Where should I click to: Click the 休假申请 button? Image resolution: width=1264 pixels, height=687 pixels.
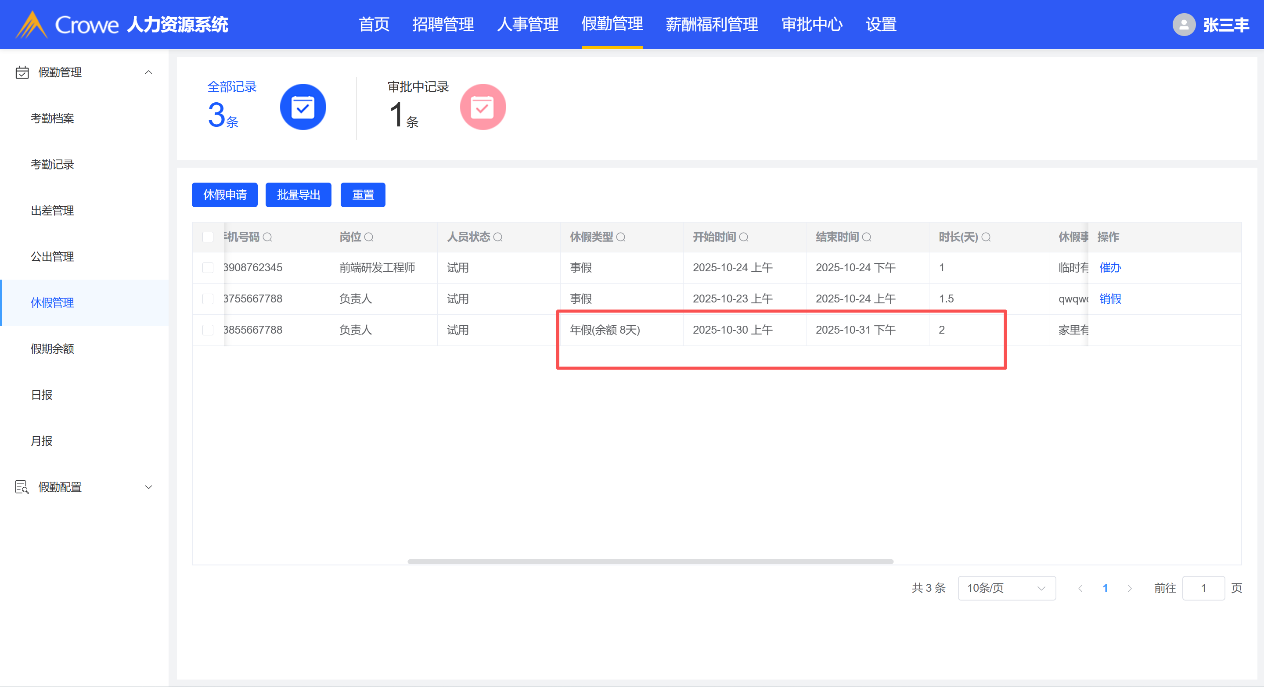225,195
